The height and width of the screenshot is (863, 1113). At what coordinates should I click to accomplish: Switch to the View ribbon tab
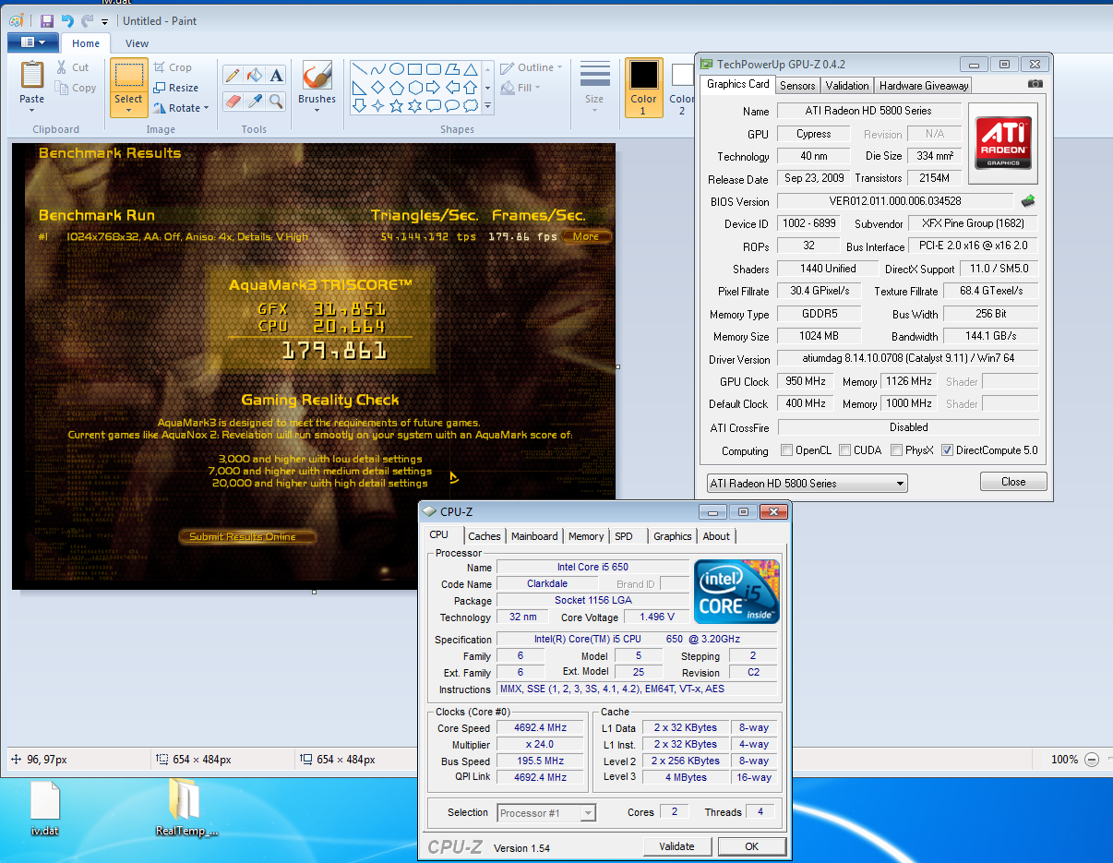(137, 43)
